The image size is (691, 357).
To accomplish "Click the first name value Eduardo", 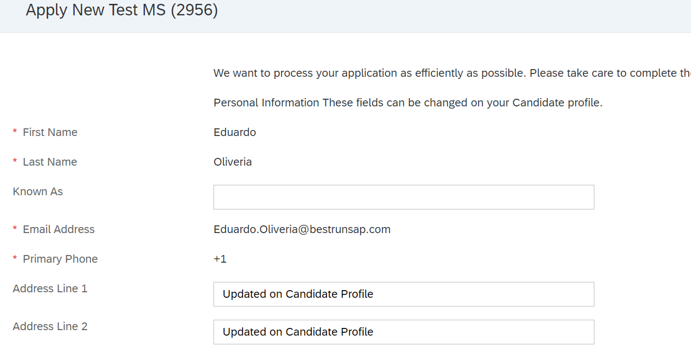I will [235, 132].
